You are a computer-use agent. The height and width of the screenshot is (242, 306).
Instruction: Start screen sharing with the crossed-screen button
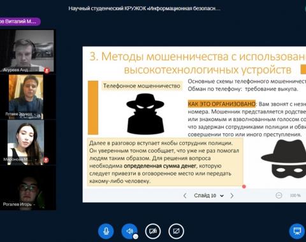pos(176,231)
